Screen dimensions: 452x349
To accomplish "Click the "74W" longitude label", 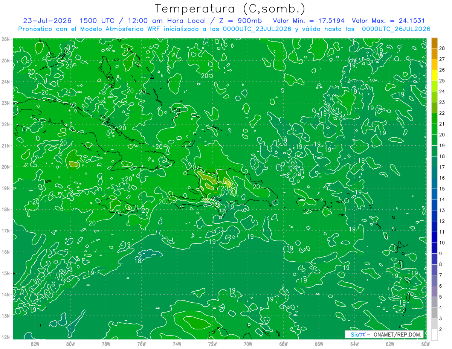I will click(x=177, y=344).
